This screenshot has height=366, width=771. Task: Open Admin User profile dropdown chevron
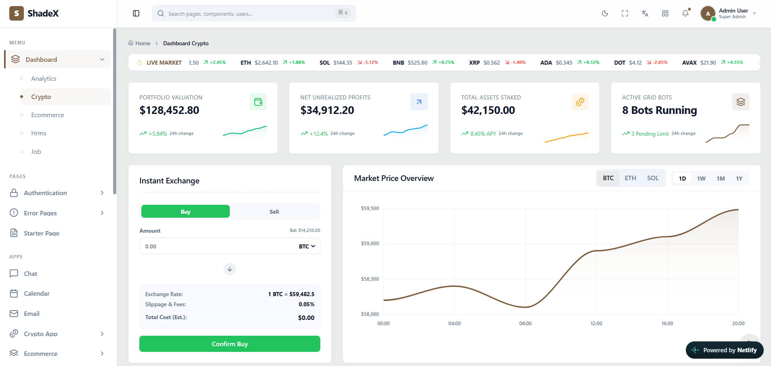754,13
